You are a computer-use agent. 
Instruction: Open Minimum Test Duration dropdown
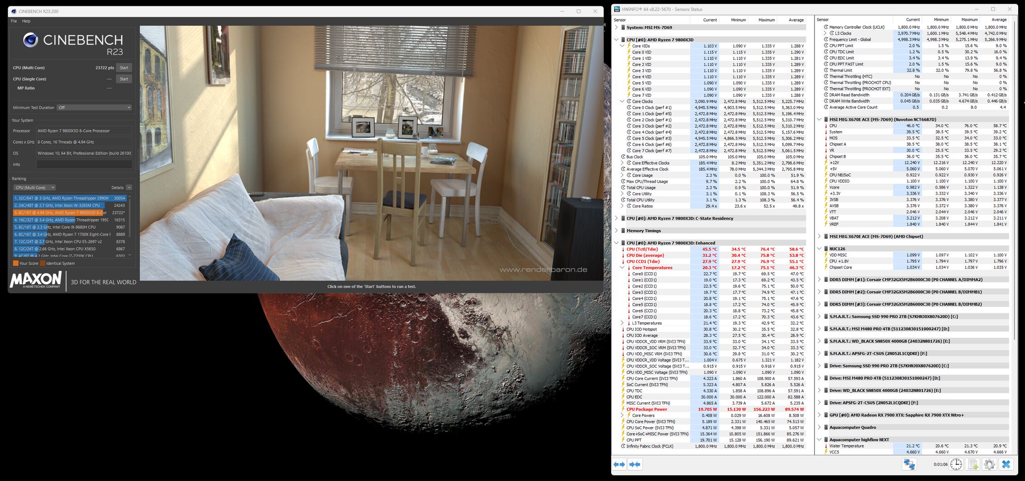coord(94,108)
